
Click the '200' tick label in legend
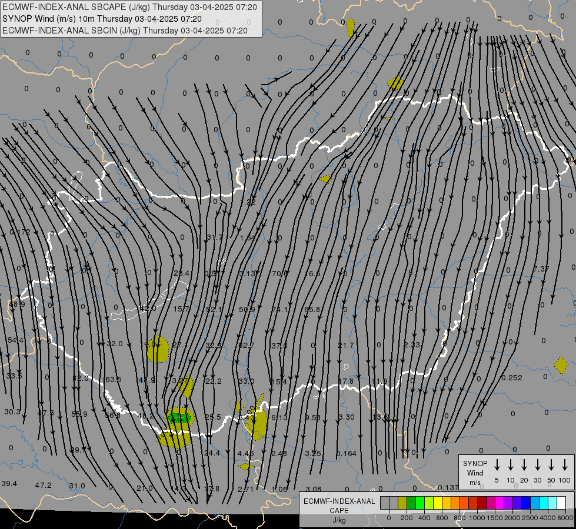(x=407, y=518)
